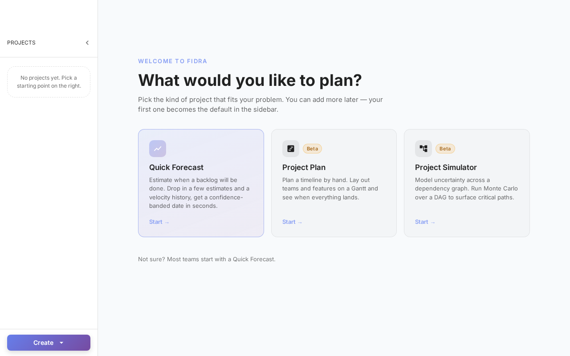Select the Project Simulator card title
The width and height of the screenshot is (570, 356).
coord(446,167)
